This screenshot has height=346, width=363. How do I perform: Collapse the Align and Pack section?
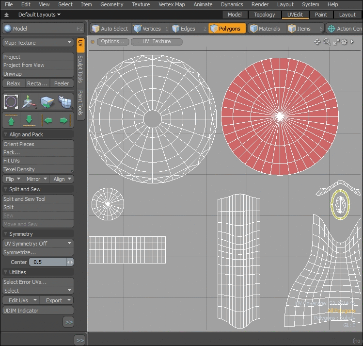[6, 134]
